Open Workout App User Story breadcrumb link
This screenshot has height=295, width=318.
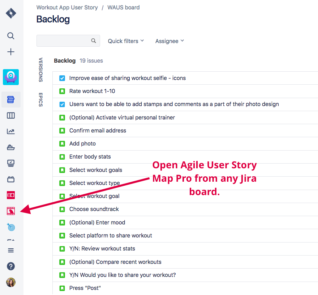tap(67, 8)
